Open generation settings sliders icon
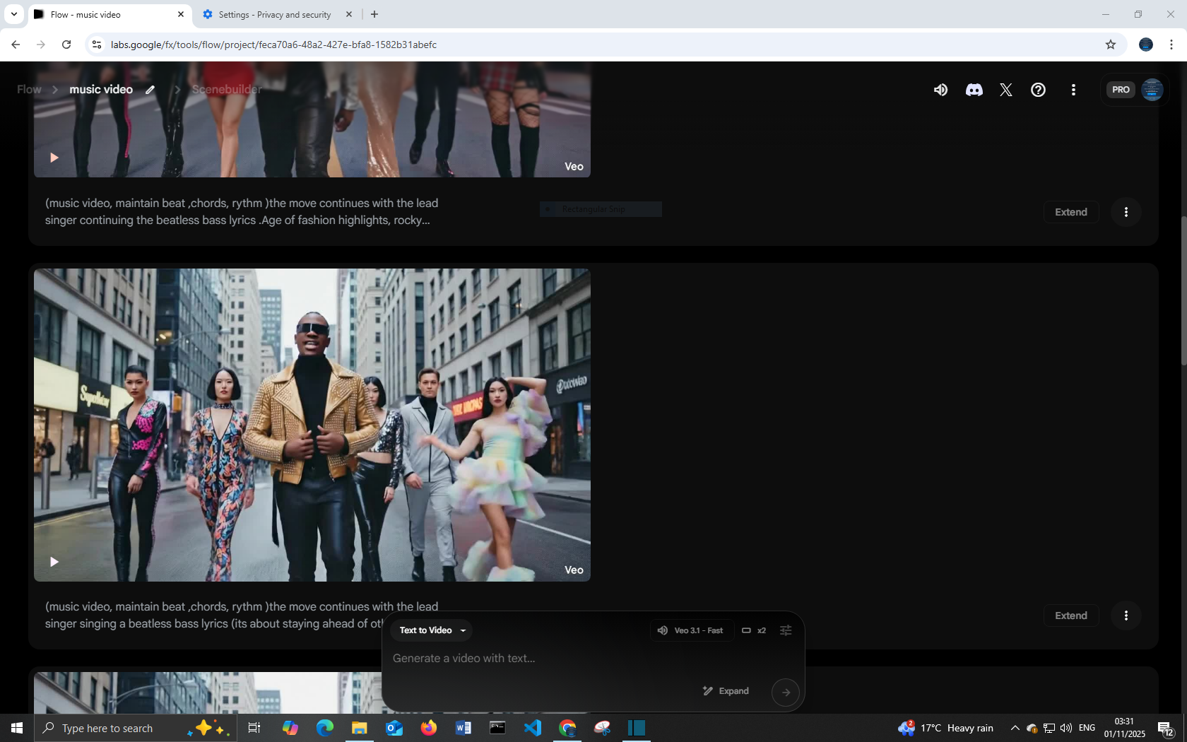This screenshot has width=1187, height=742. [x=786, y=630]
